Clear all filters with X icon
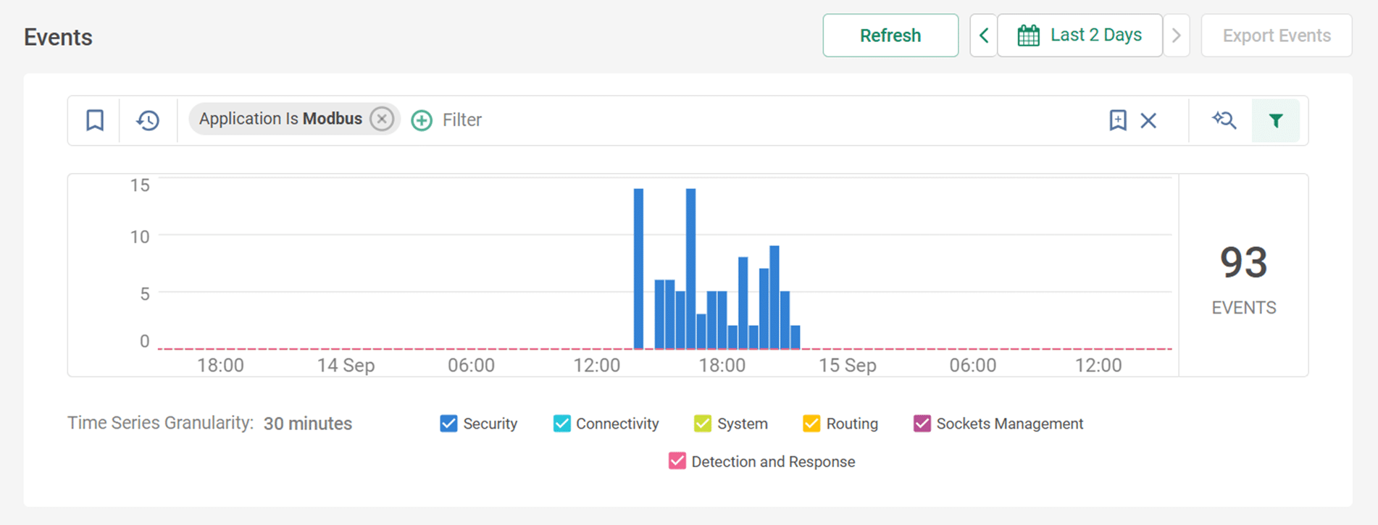Viewport: 1378px width, 525px height. 1148,120
